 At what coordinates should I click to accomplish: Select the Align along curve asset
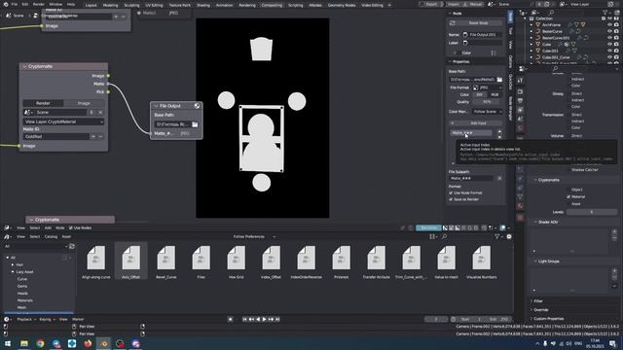(x=96, y=262)
